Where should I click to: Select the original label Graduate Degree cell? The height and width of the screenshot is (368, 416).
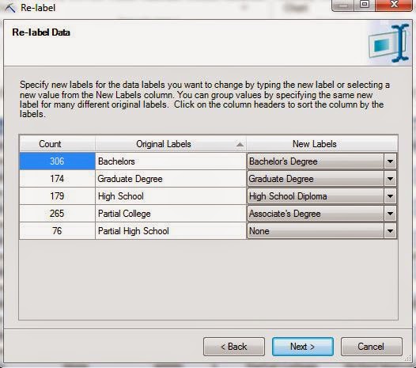click(x=171, y=179)
